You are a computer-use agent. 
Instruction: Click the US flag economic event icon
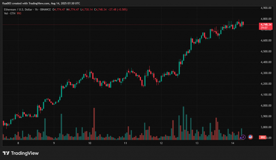click(x=250, y=137)
